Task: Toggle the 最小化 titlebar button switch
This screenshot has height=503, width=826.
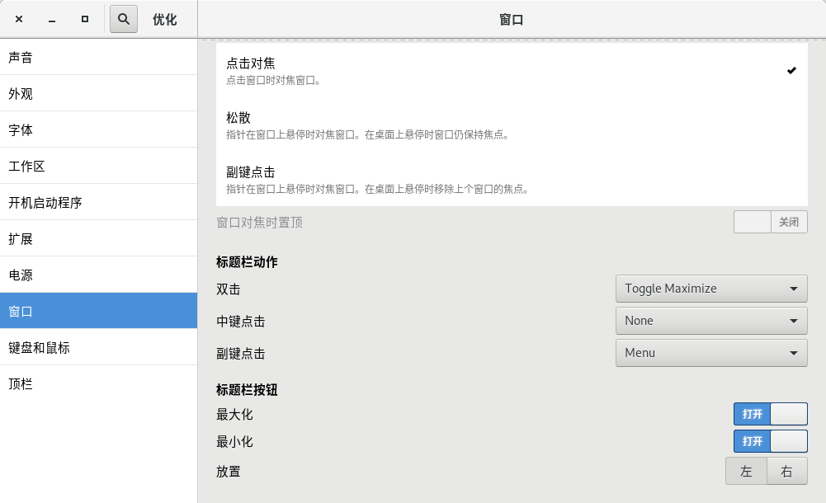Action: (x=770, y=441)
